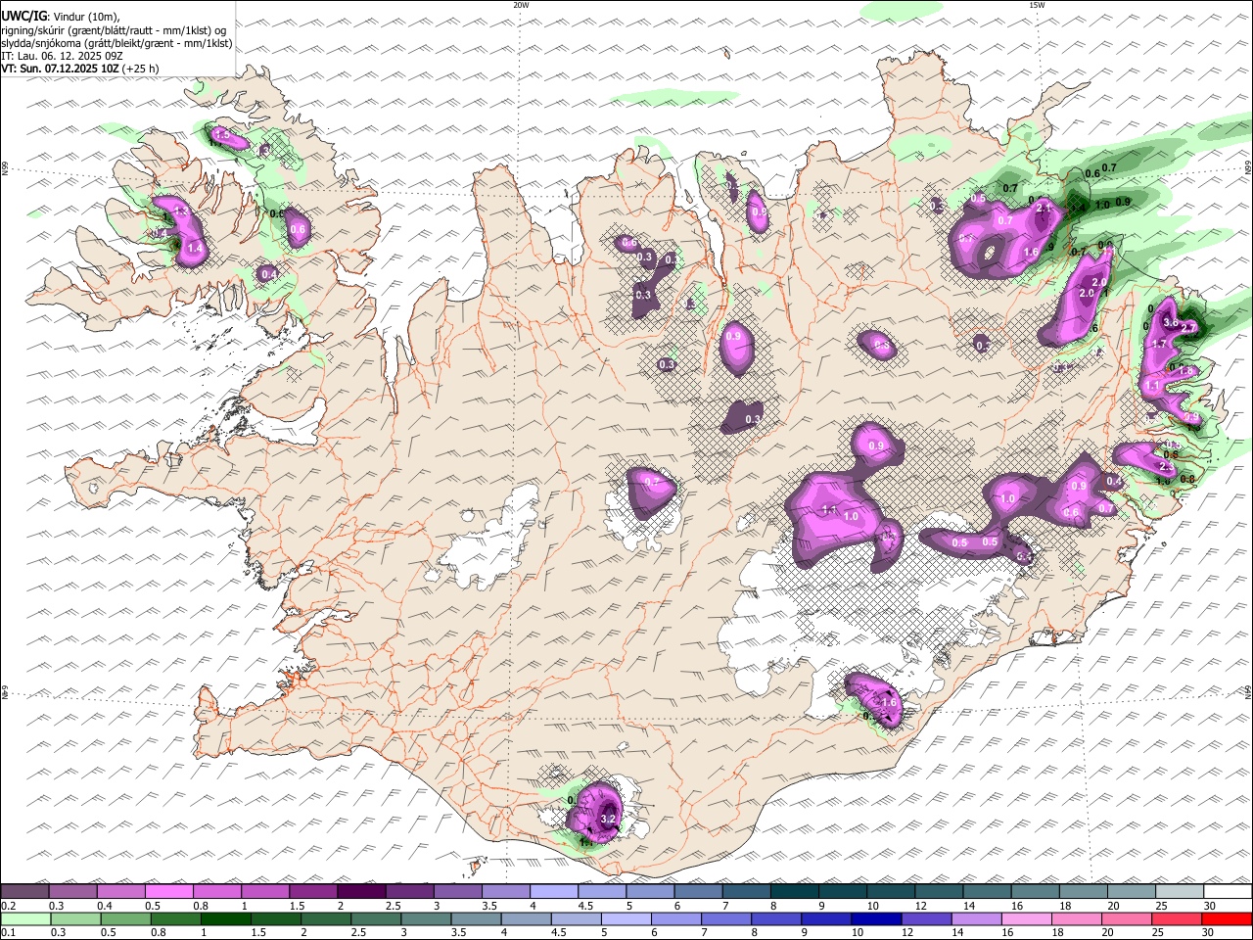Pick the 3–3.5 rain legend swatch
This screenshot has width=1253, height=940.
tap(427, 919)
